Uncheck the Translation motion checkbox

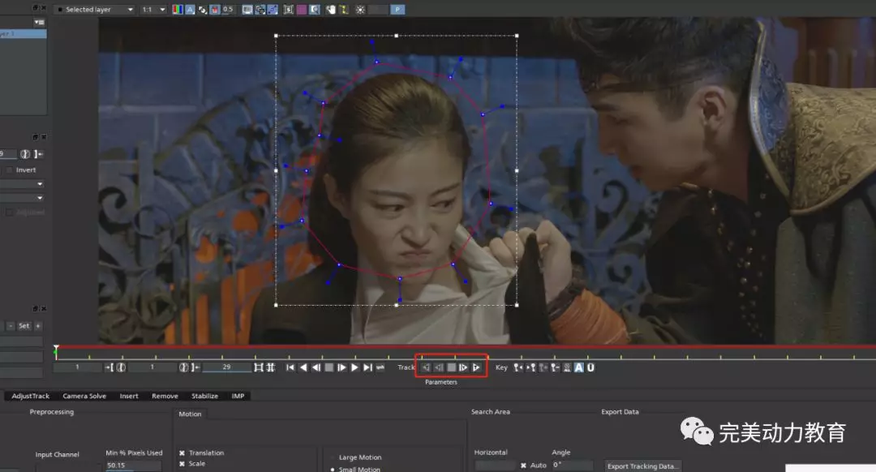coord(182,453)
